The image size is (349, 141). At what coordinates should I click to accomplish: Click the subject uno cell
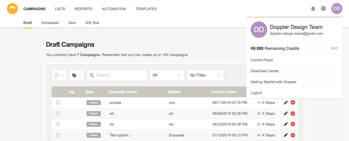coord(172,103)
